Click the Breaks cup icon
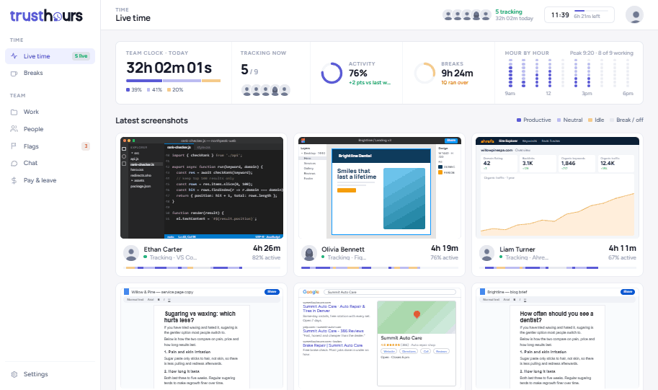This screenshot has width=658, height=390. click(x=14, y=73)
